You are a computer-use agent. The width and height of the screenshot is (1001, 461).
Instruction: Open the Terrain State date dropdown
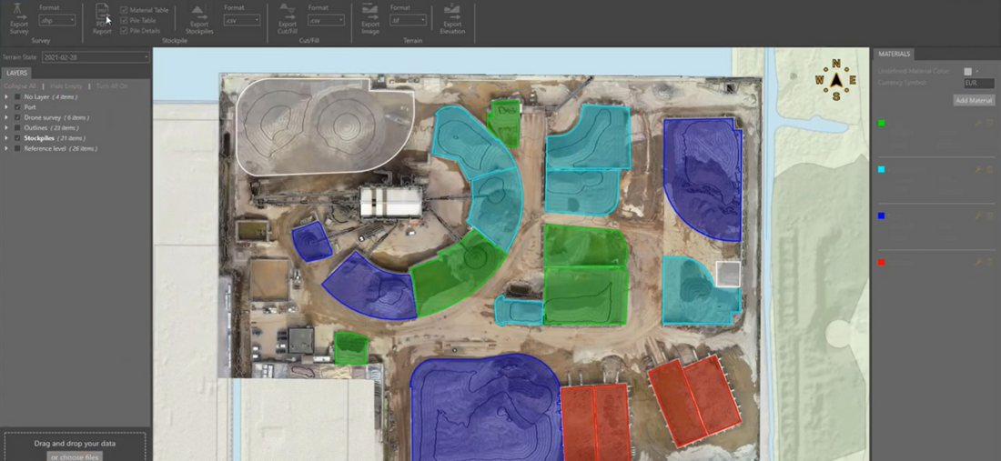point(96,57)
